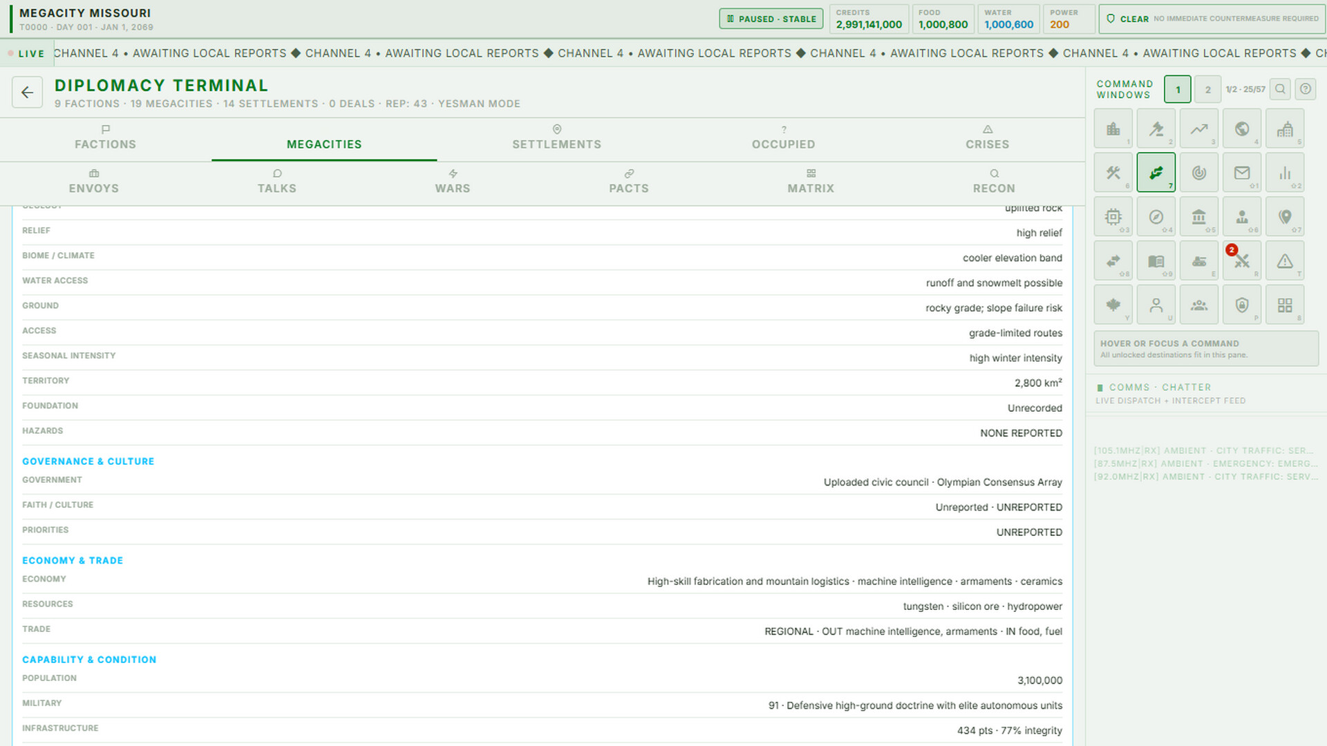Select the Pacts sub-tab
The image size is (1327, 746).
tap(629, 182)
